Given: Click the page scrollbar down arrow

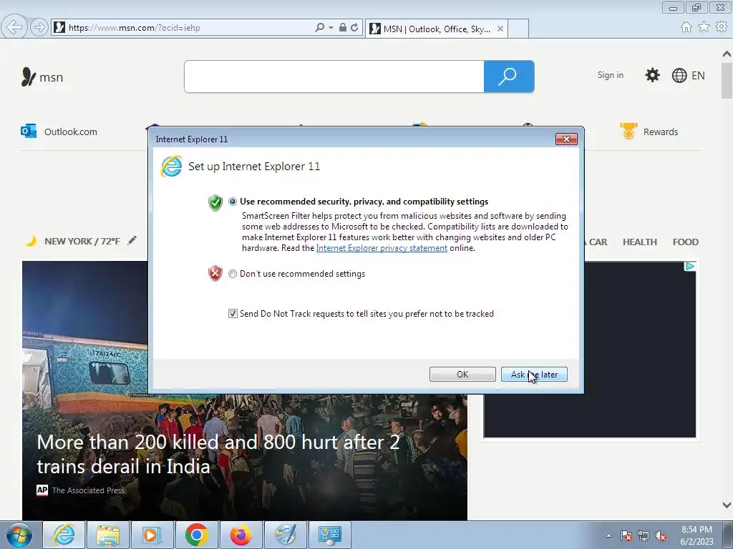Looking at the screenshot, I should [727, 505].
